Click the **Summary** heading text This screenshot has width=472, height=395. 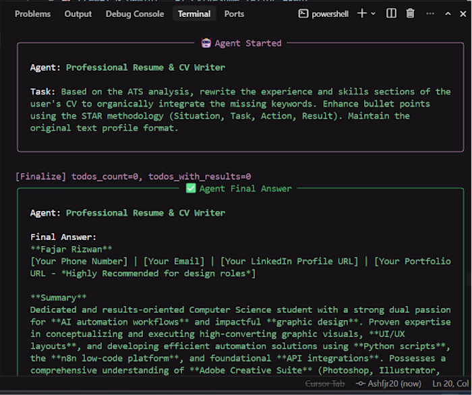(59, 298)
